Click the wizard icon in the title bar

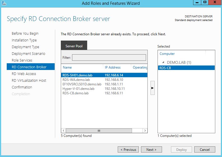click(x=4, y=3)
